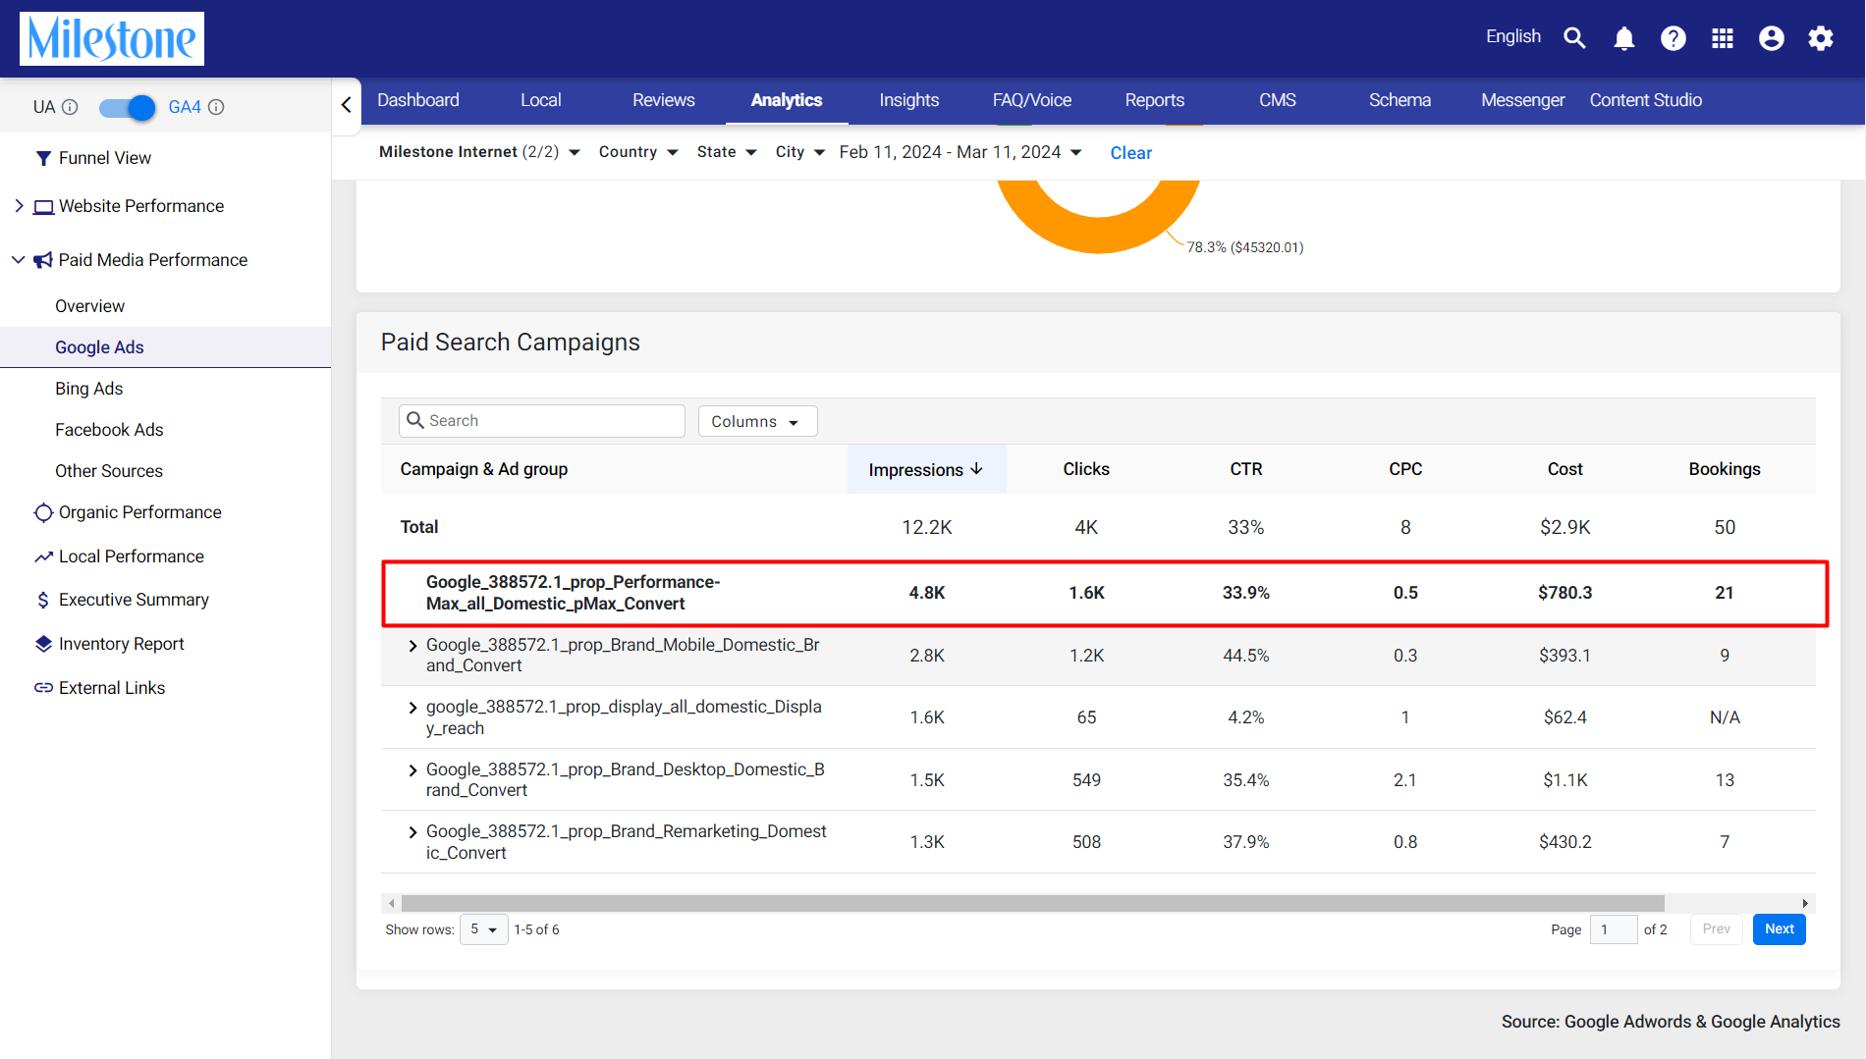Switch to the Local tab

tap(541, 100)
